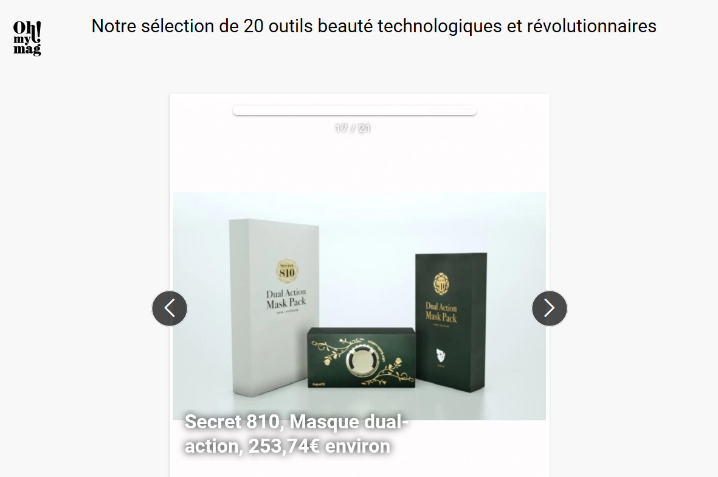Click the page title about 20 outils beauté
Screen dimensions: 718x477
pyautogui.click(x=374, y=26)
